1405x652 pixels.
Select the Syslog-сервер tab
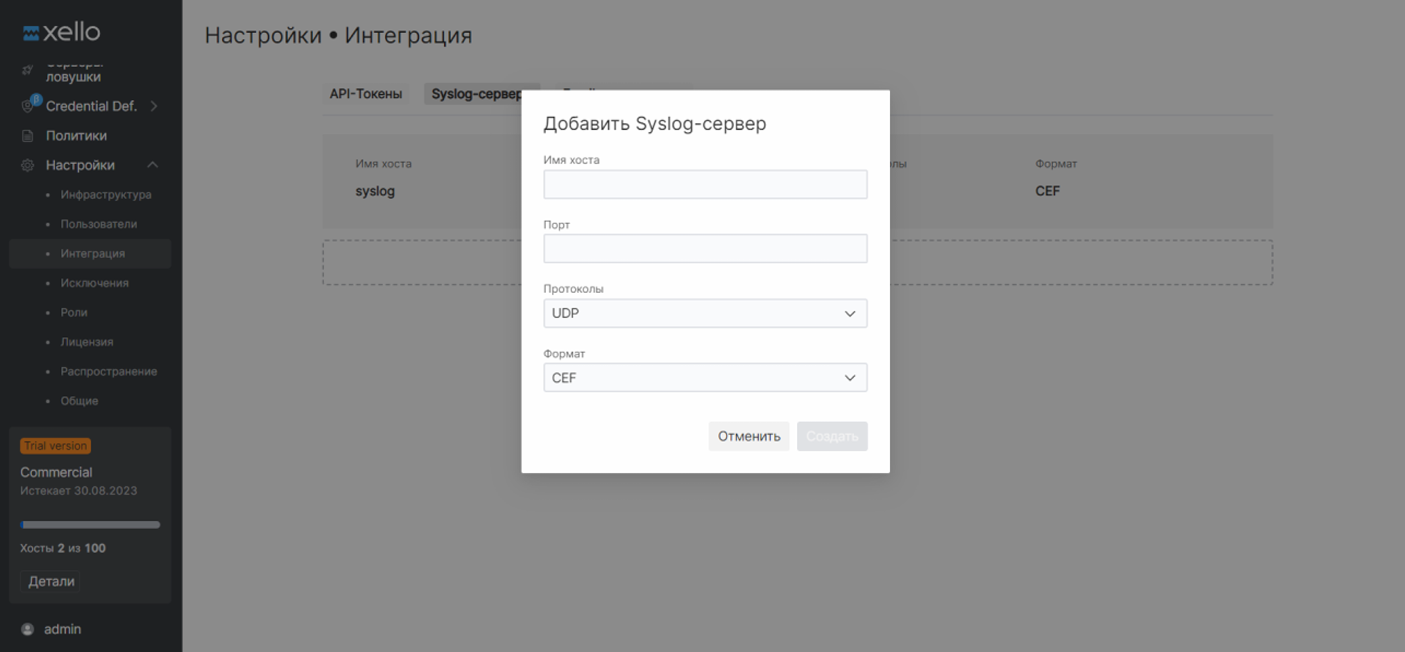click(480, 94)
